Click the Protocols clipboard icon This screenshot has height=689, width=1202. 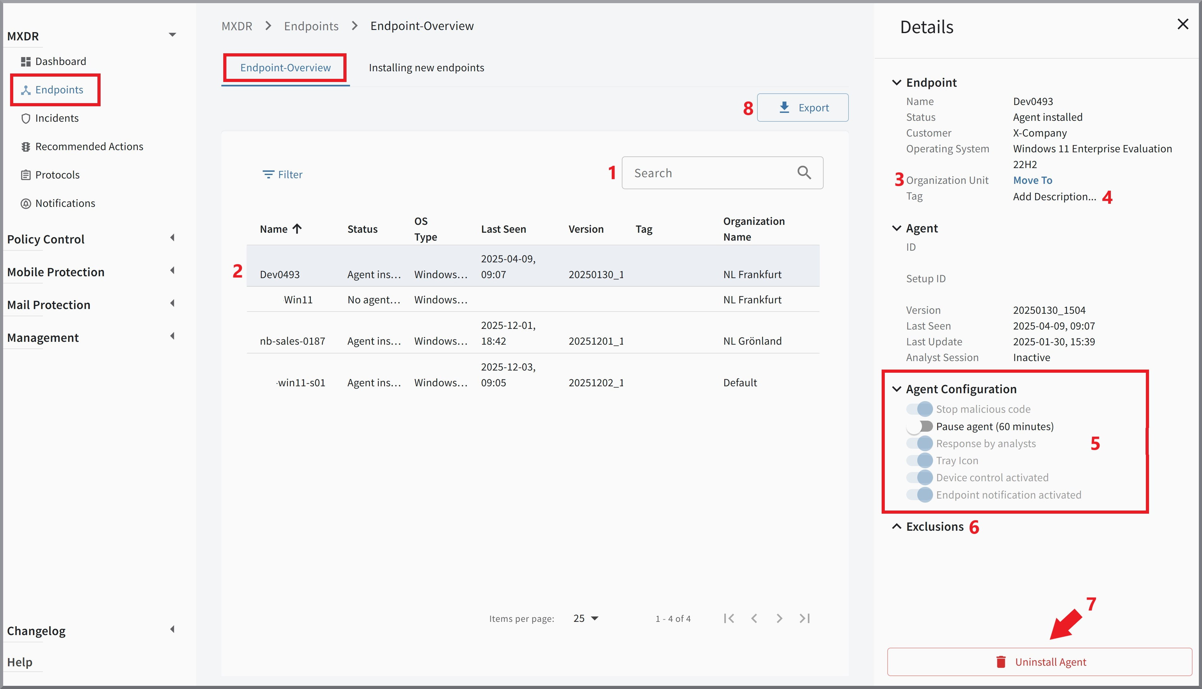tap(26, 175)
